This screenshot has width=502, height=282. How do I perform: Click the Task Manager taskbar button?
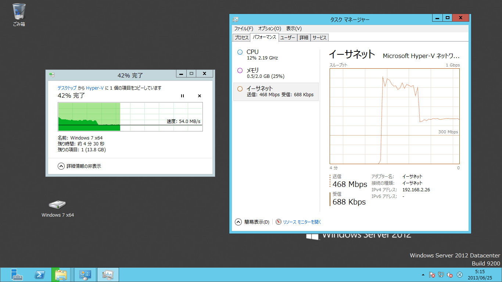[108, 275]
